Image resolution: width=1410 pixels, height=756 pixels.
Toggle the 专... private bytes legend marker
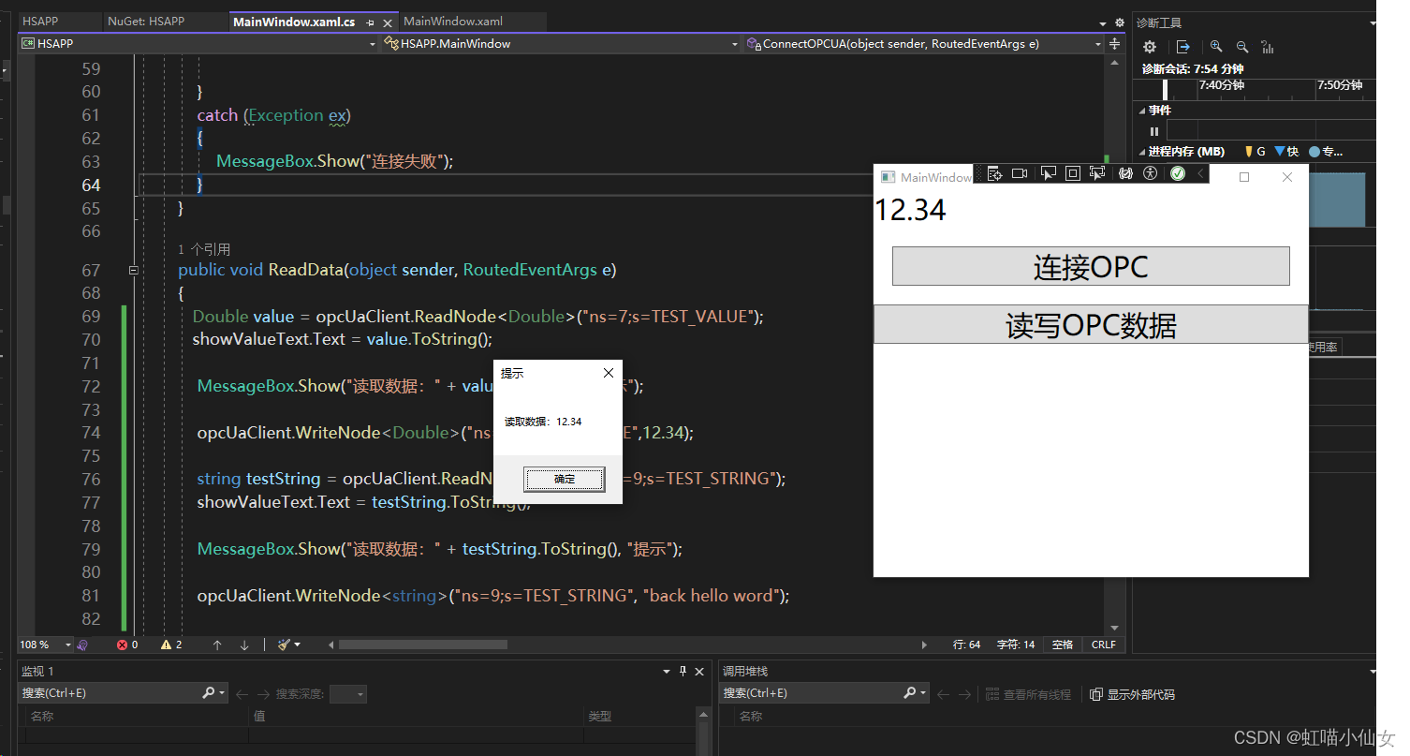tap(1326, 152)
